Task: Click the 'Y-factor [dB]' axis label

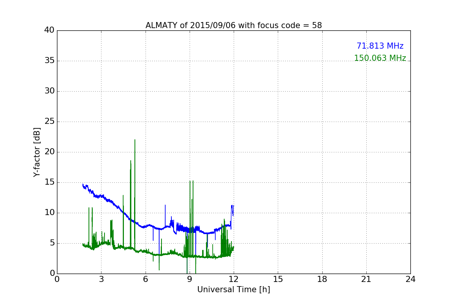Action: [x=37, y=152]
